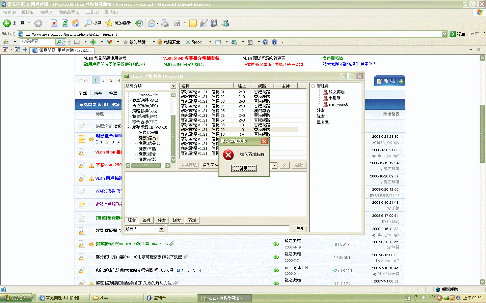Click the 電腦安全 shield icon
The image size is (486, 303).
(x=160, y=42)
